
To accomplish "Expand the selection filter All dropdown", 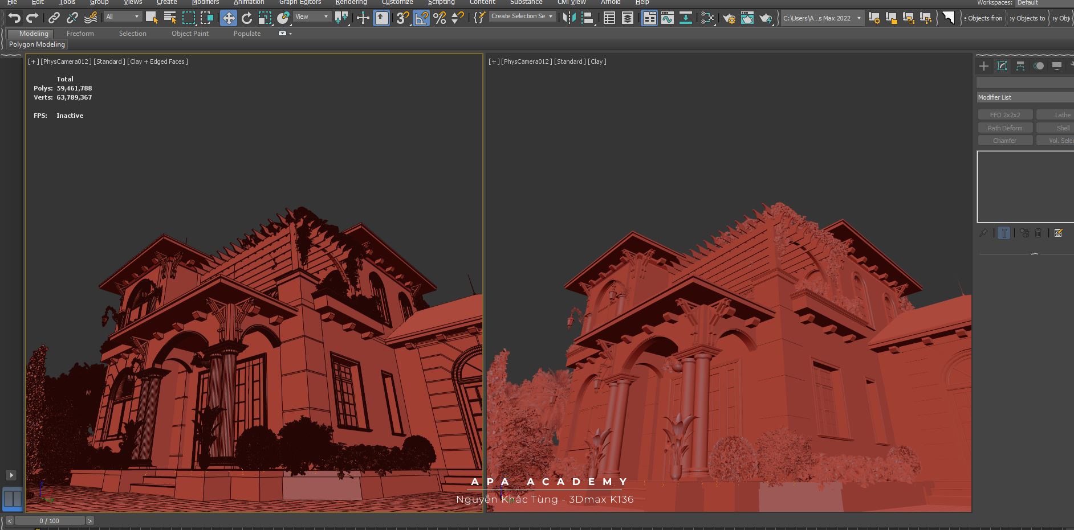I will [x=122, y=17].
